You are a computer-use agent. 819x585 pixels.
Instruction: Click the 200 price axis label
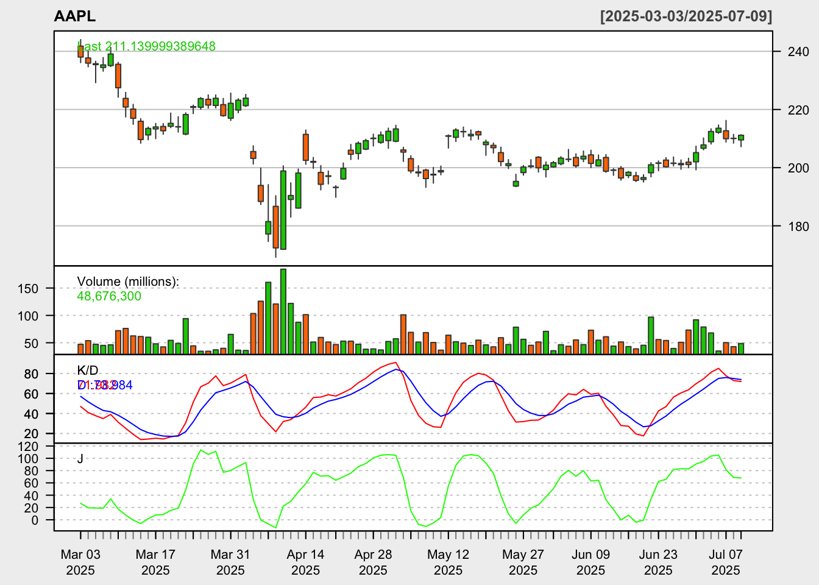798,168
